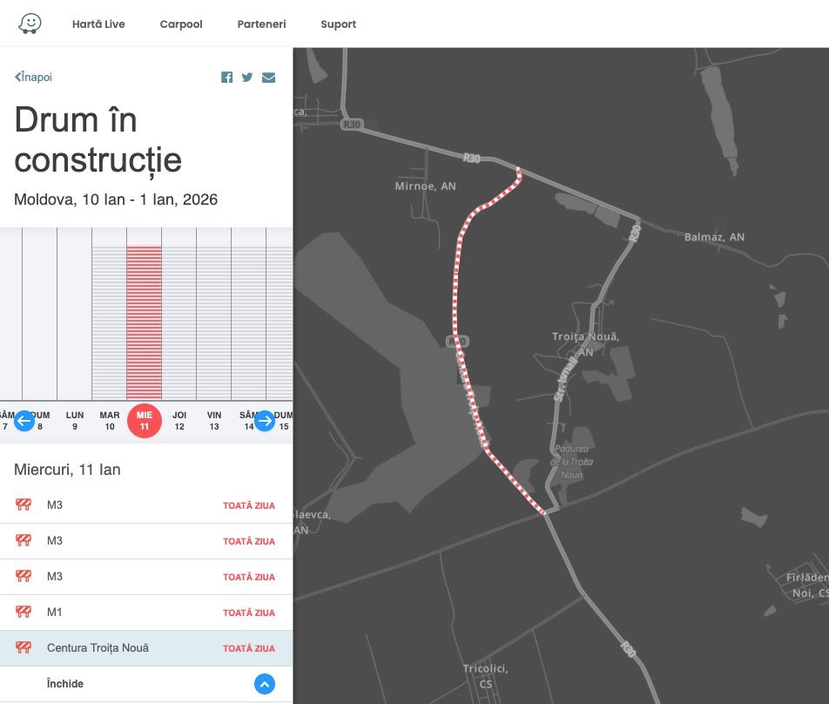Image resolution: width=829 pixels, height=704 pixels.
Task: Click the M1 closure barrier icon
Action: pyautogui.click(x=24, y=613)
